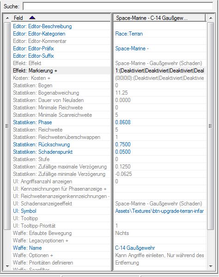The width and height of the screenshot is (219, 277).
Task: Select the UI: Tooltipp field
Action: 61,218
